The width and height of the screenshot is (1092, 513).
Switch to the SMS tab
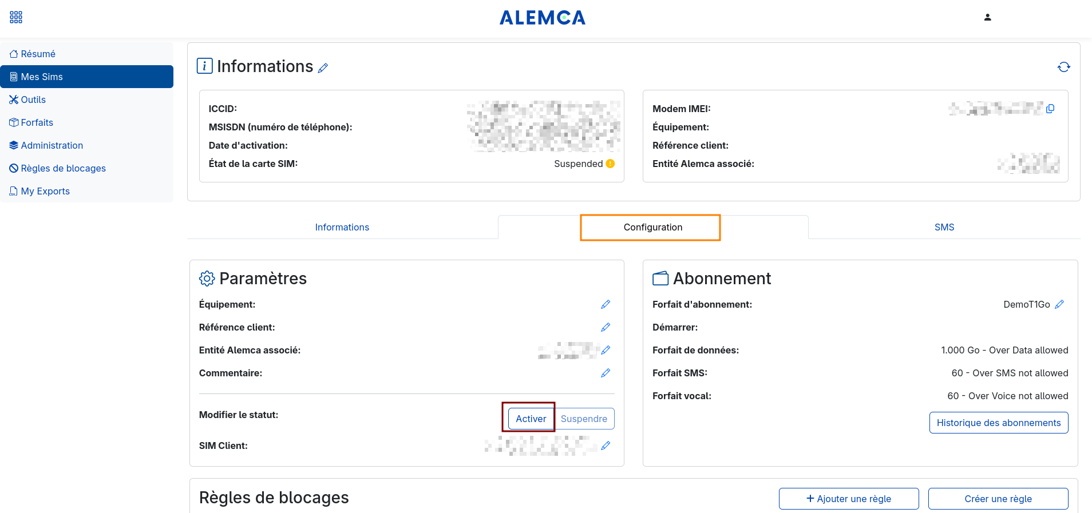tap(944, 227)
